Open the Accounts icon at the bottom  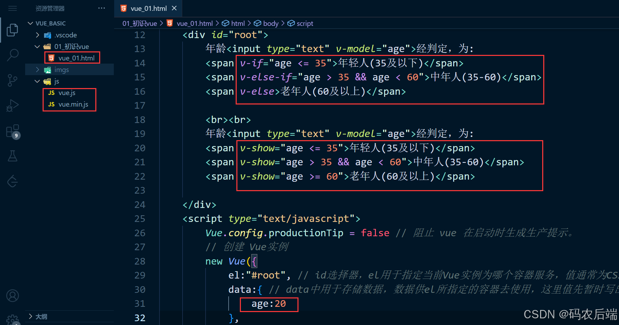(x=12, y=295)
